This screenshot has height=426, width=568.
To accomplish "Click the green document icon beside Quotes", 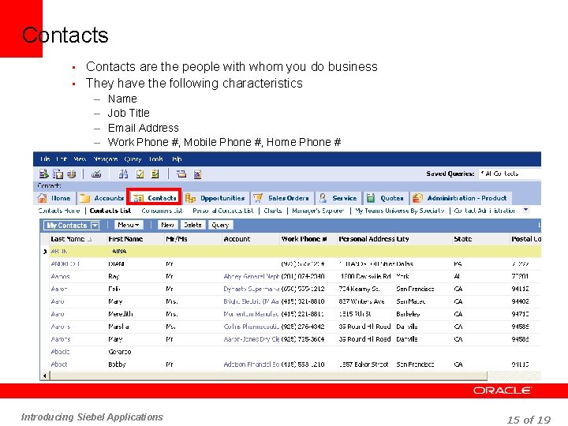I will point(371,198).
